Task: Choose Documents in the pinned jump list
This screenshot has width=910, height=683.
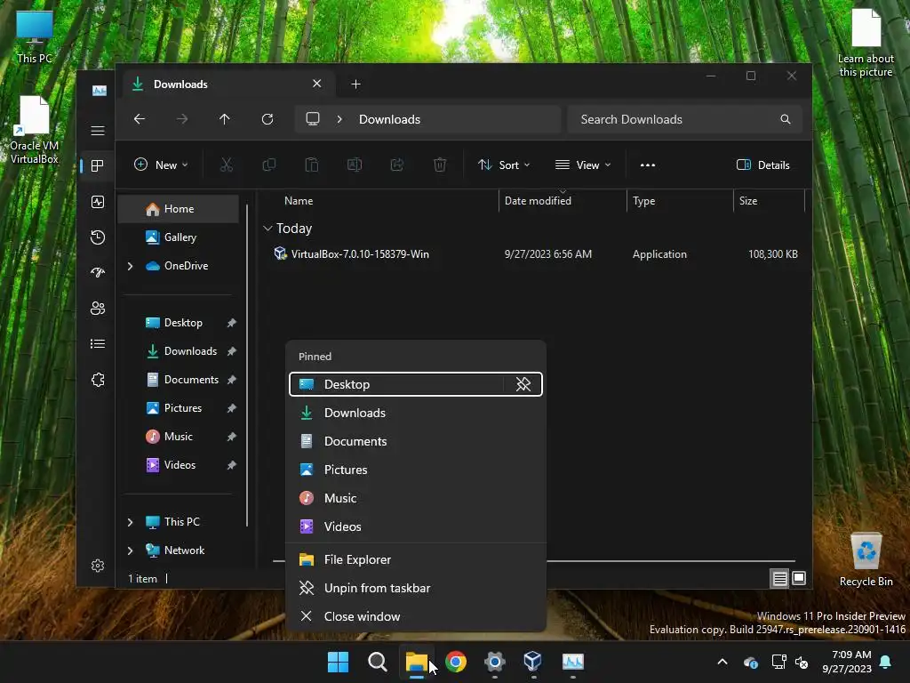Action: pyautogui.click(x=416, y=441)
